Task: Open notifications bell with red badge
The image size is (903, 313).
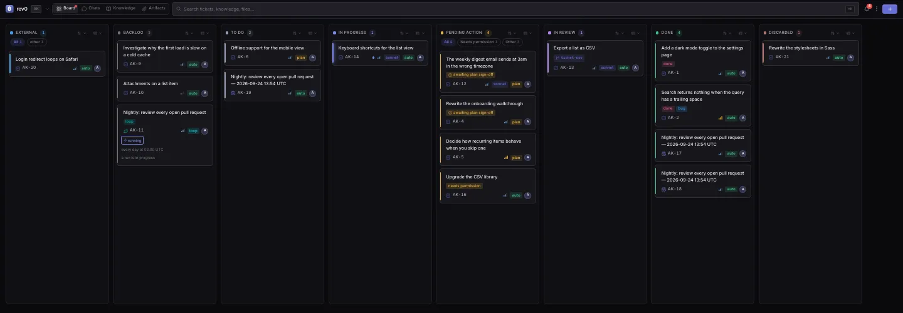Action: [867, 9]
